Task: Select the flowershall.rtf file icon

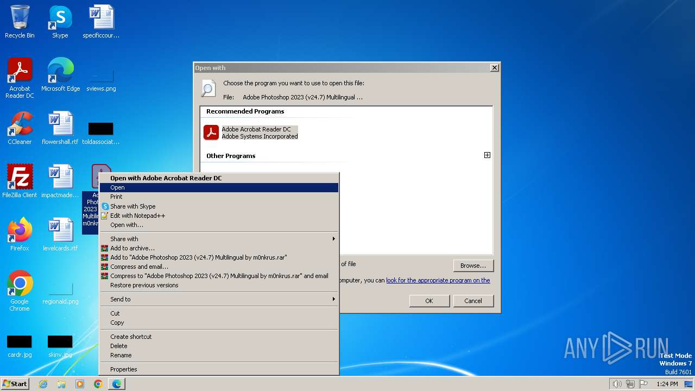Action: click(60, 128)
